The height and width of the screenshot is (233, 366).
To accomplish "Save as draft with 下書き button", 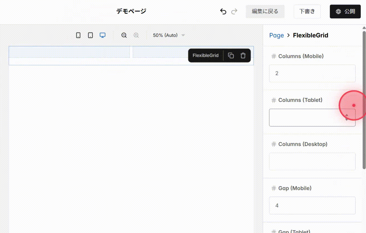I will (307, 11).
